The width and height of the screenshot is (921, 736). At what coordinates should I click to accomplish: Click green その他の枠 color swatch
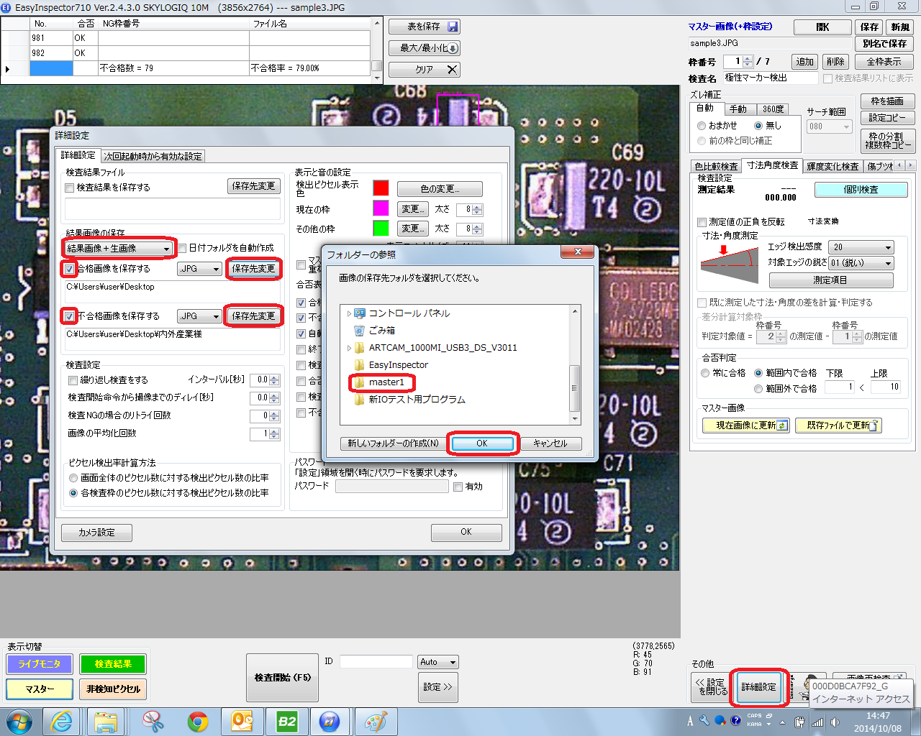(x=381, y=228)
